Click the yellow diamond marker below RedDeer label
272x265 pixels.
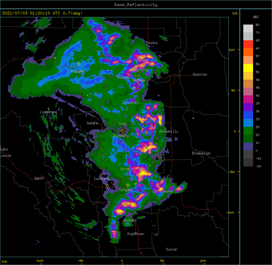click(134, 88)
